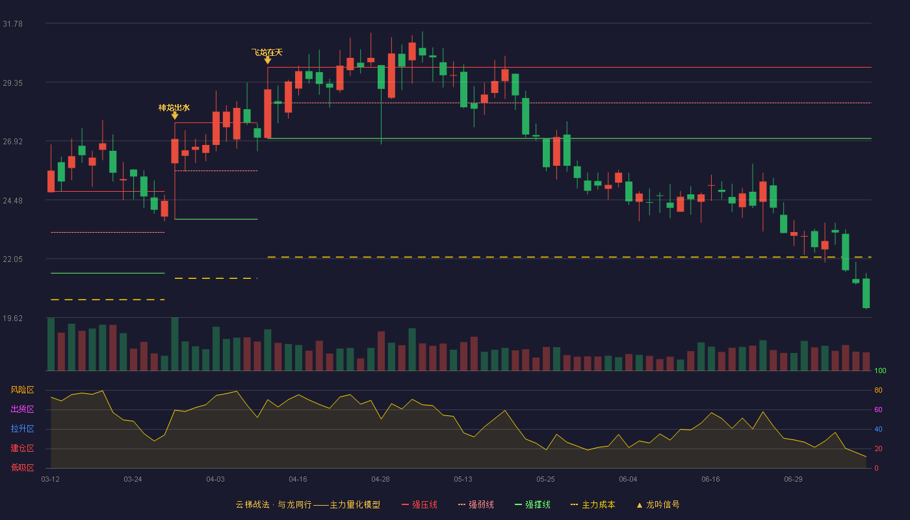Viewport: 910px width, 520px height.
Task: Click the 飞龙在天 signal arrow marker
Action: pyautogui.click(x=267, y=60)
